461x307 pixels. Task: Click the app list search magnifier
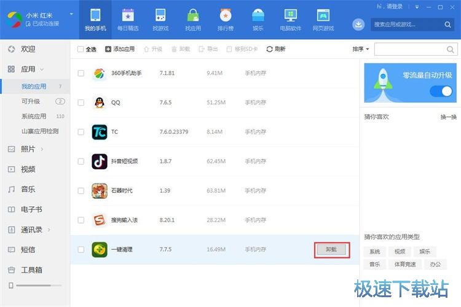pyautogui.click(x=450, y=49)
